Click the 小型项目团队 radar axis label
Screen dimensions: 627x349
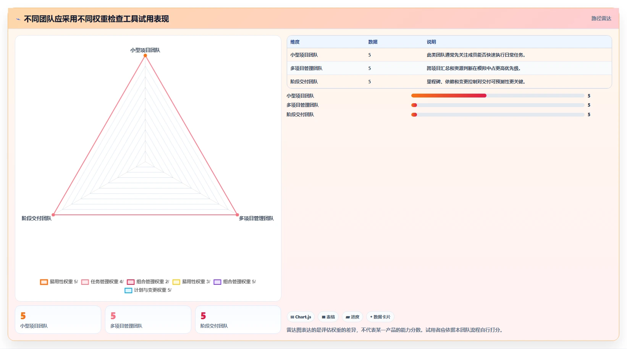[145, 50]
